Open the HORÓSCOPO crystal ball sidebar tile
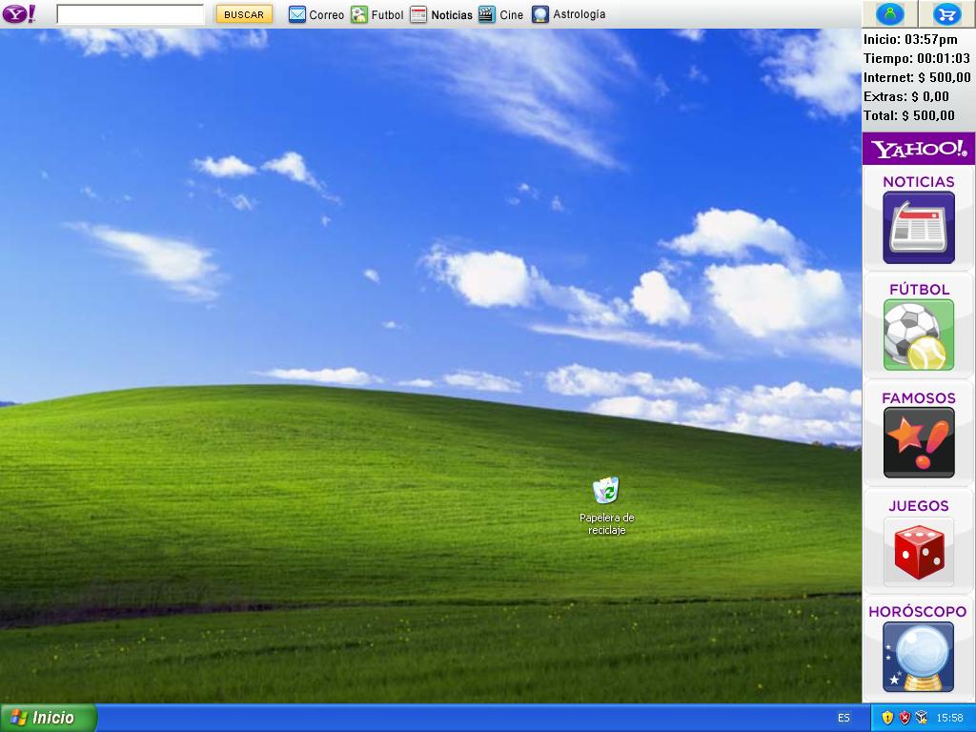976x732 pixels. [919, 657]
